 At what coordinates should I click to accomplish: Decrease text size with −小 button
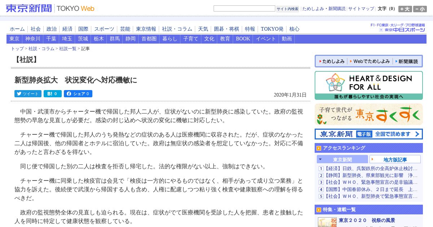coord(420,9)
